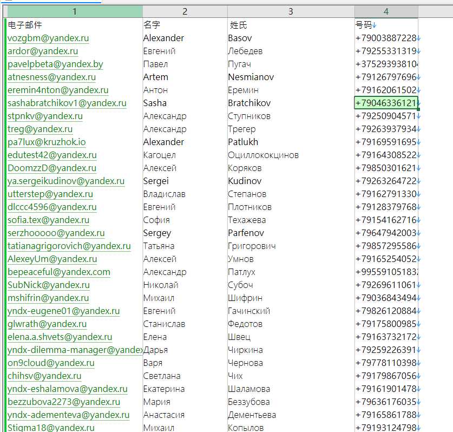Open the serzhooooo@yandex.ru email link
This screenshot has width=453, height=432.
pyautogui.click(x=56, y=233)
